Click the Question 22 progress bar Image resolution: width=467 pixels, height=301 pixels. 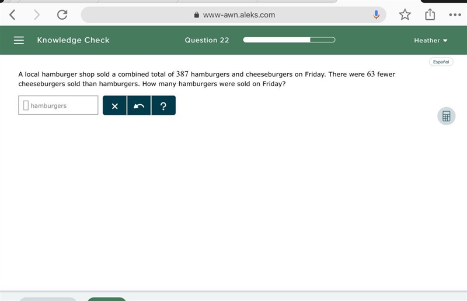pos(289,40)
